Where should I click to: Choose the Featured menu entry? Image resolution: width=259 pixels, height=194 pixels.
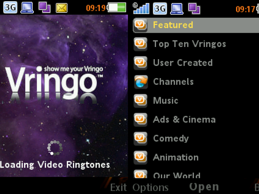point(196,25)
